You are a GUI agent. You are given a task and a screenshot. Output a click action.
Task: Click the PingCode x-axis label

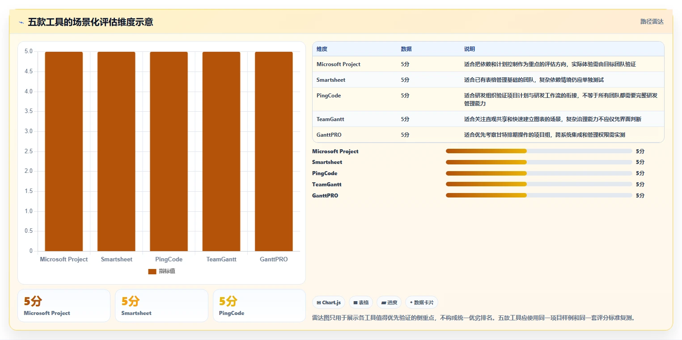tap(169, 259)
